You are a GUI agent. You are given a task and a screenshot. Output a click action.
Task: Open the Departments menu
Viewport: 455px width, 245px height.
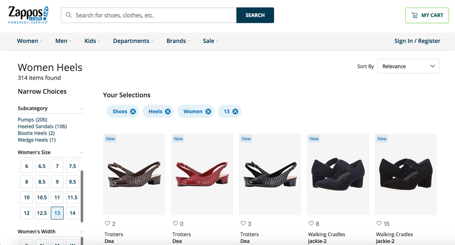pos(133,41)
